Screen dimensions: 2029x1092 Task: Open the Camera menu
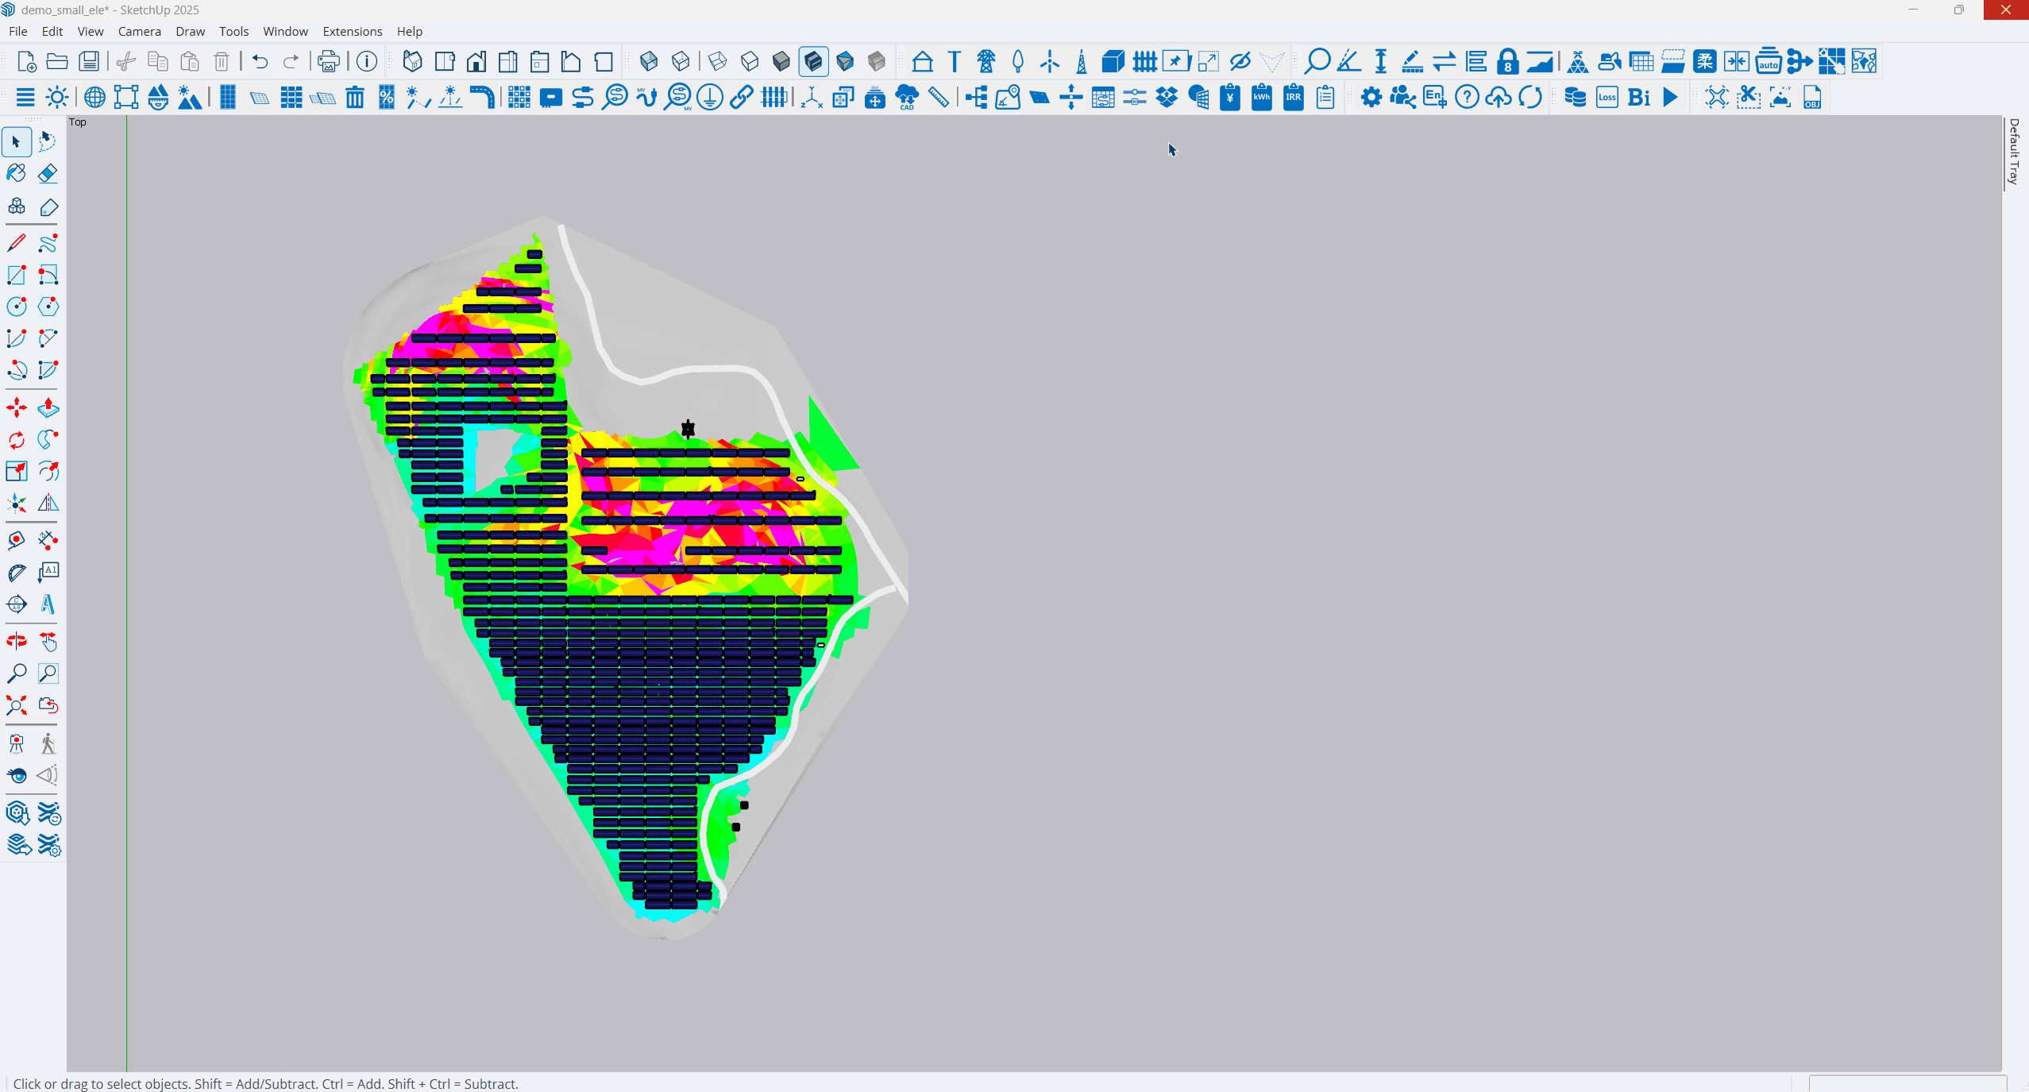140,31
